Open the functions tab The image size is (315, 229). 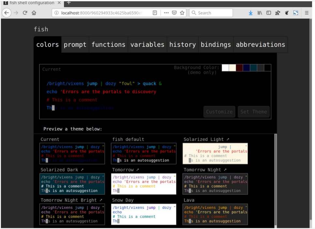click(x=108, y=45)
